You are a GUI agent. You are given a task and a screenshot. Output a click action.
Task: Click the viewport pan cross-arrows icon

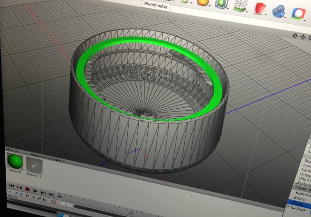click(303, 37)
